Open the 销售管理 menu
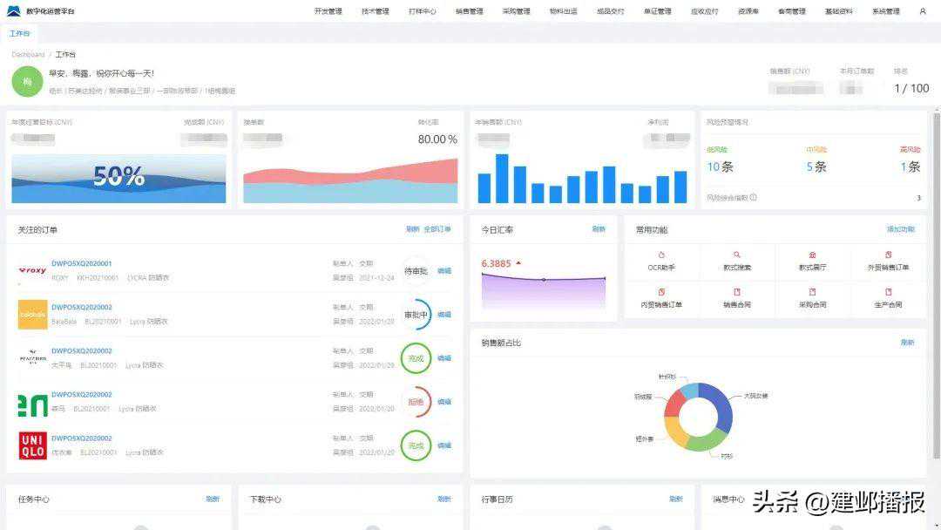Screen dimensions: 941x530 (x=469, y=11)
